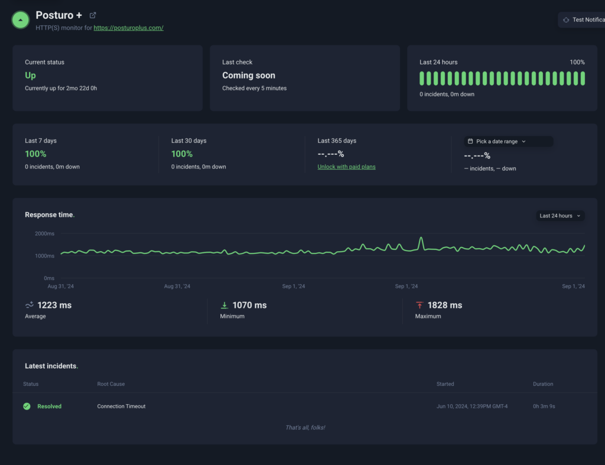The image size is (605, 465).
Task: Click the Average response time icon
Action: coord(30,305)
